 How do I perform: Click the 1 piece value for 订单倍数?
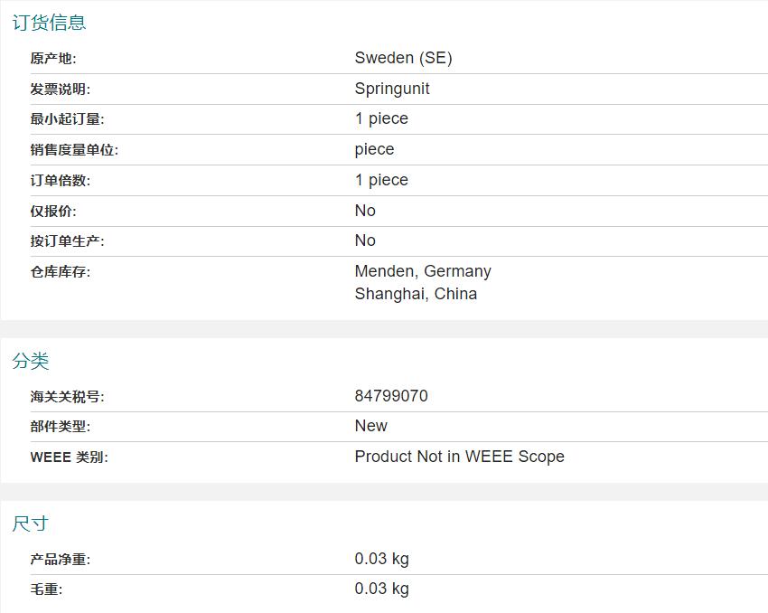(381, 180)
